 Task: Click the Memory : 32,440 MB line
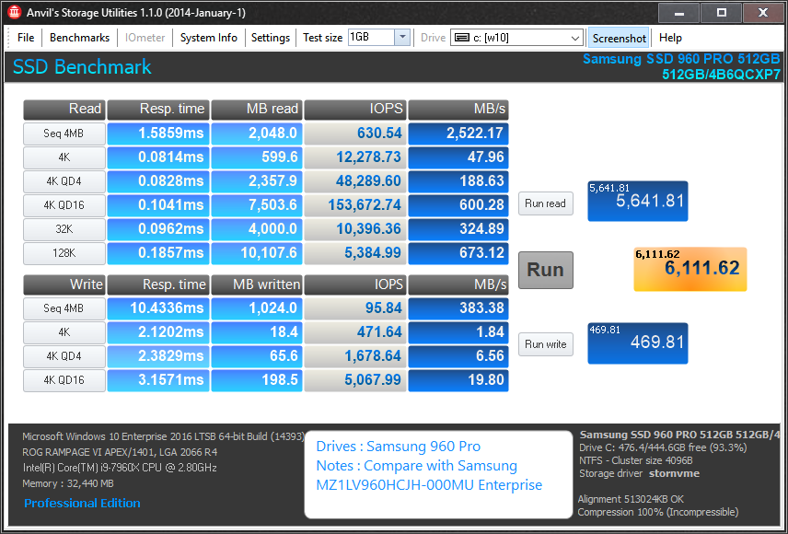click(x=68, y=483)
